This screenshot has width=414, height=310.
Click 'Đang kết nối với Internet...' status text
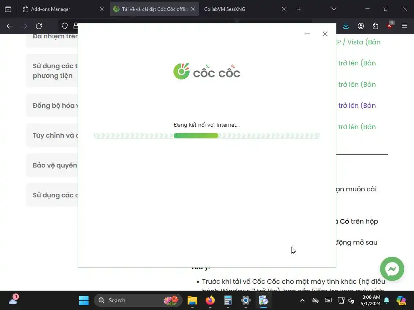pos(207,125)
